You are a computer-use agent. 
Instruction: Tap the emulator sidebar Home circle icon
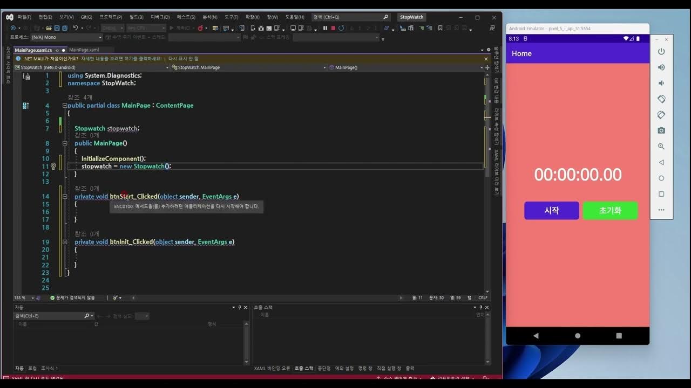pyautogui.click(x=661, y=178)
